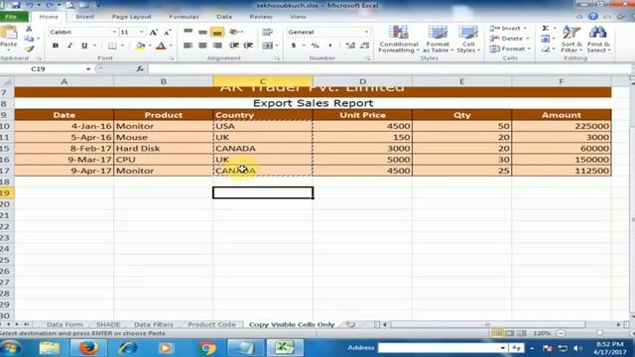635x357 pixels.
Task: Center text horizontally in cell
Action: click(x=202, y=46)
